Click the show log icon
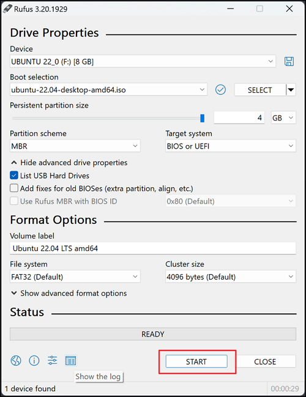Image resolution: width=306 pixels, height=397 pixels. [x=70, y=360]
